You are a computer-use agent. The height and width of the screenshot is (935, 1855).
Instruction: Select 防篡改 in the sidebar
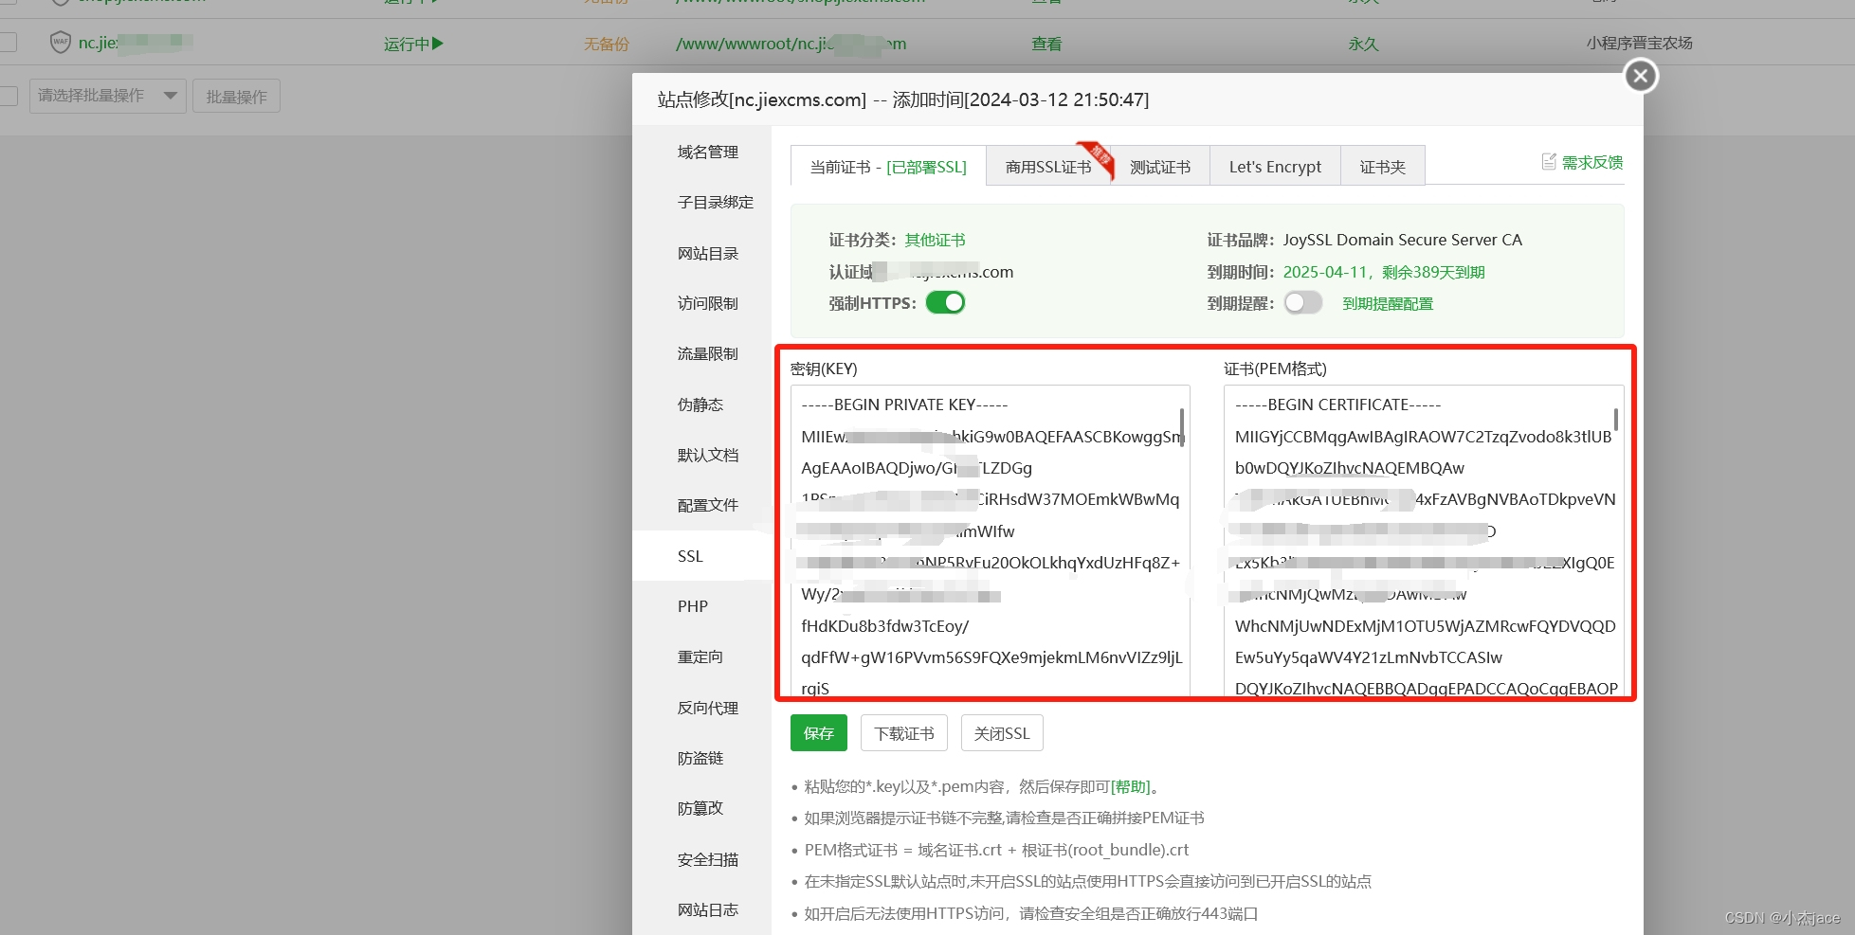(x=700, y=808)
